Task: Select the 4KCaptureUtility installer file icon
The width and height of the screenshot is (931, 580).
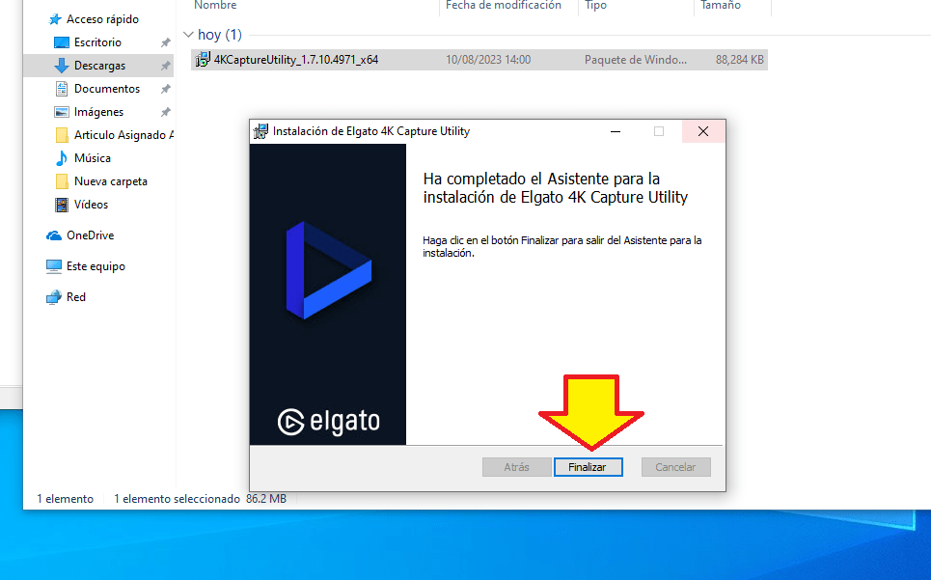Action: click(x=203, y=60)
